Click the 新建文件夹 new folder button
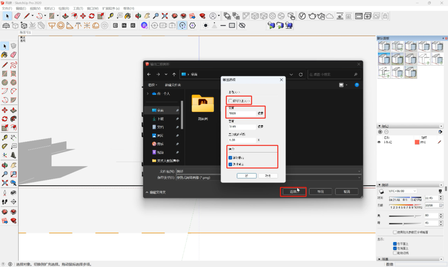The image size is (448, 267). point(173,85)
